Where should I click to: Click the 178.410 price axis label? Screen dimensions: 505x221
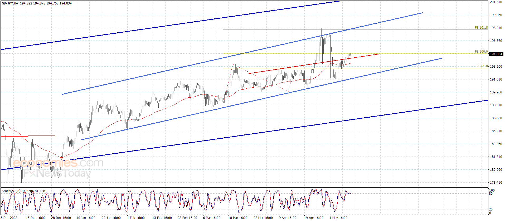[496, 183]
